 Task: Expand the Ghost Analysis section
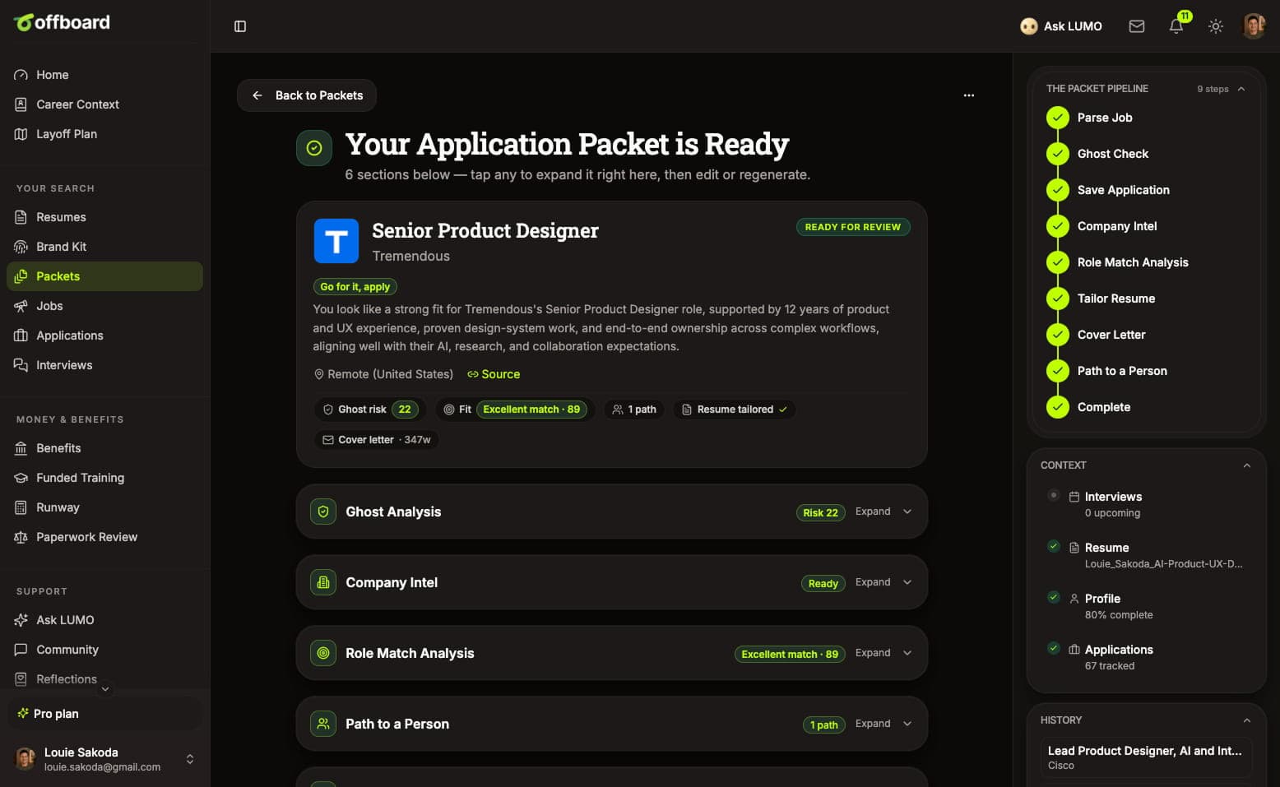612,512
